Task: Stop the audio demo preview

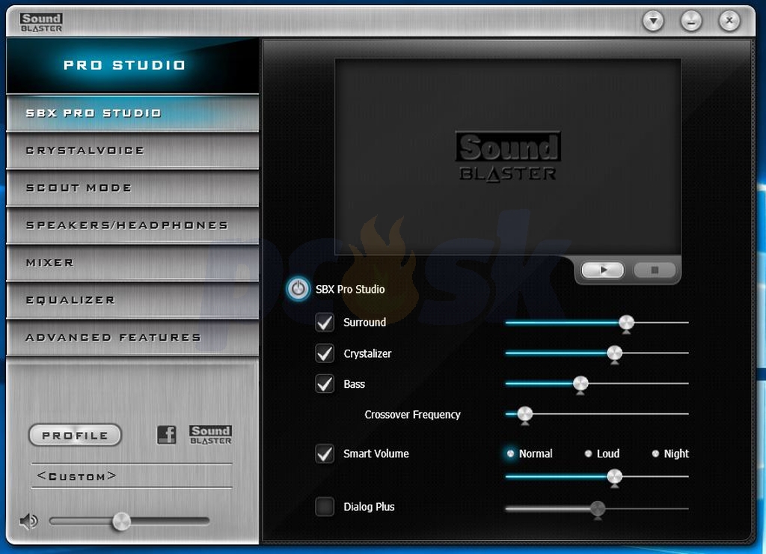Action: [x=655, y=270]
